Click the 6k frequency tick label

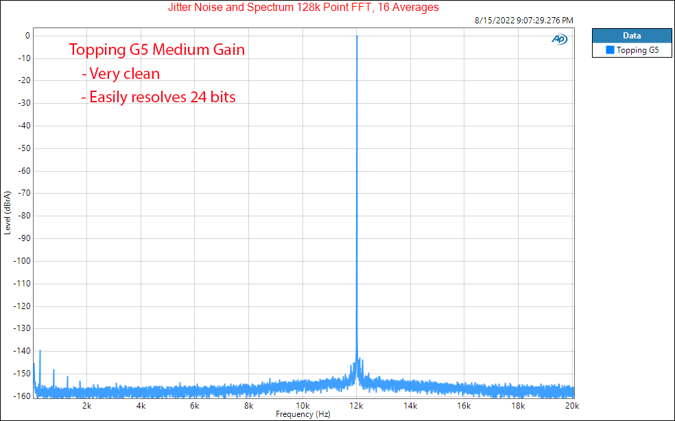pyautogui.click(x=195, y=405)
